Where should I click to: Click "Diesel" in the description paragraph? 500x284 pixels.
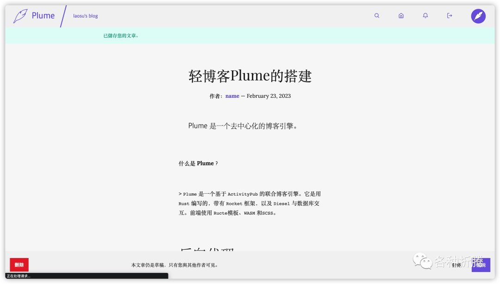[x=281, y=203]
